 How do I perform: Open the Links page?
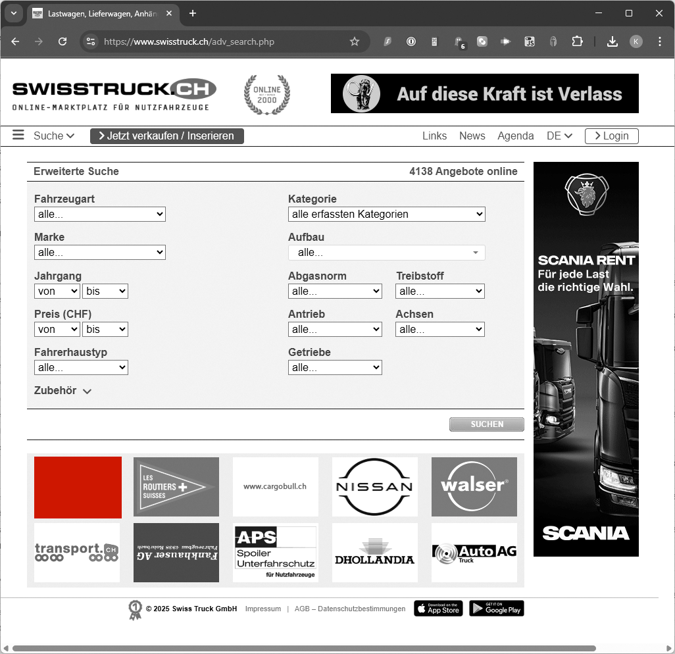tap(434, 136)
